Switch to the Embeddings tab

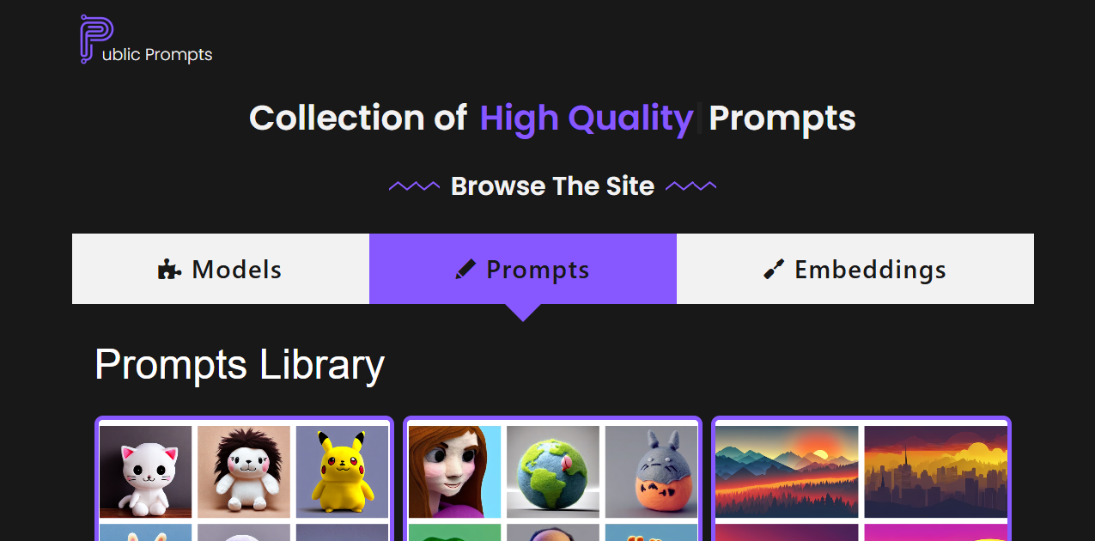(855, 269)
